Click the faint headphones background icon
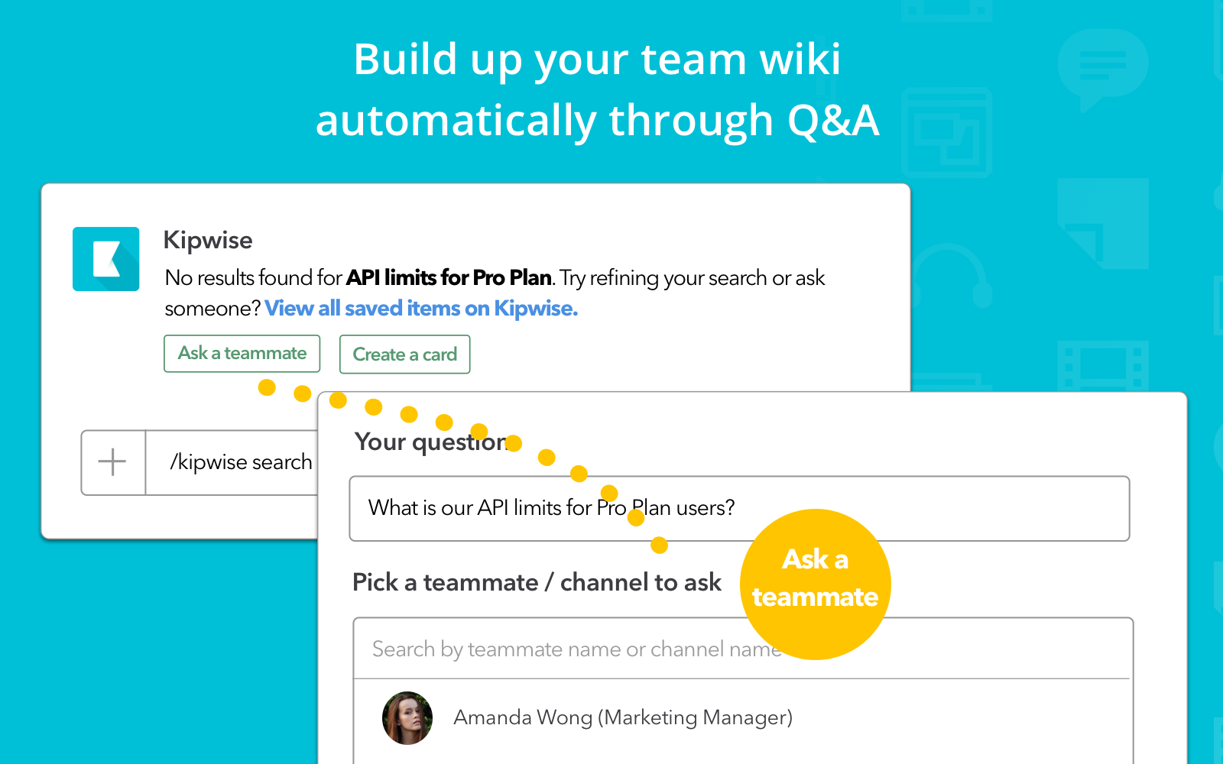 [949, 277]
